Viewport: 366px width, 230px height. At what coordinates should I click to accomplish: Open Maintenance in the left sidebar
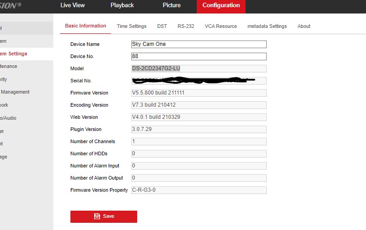pos(9,67)
